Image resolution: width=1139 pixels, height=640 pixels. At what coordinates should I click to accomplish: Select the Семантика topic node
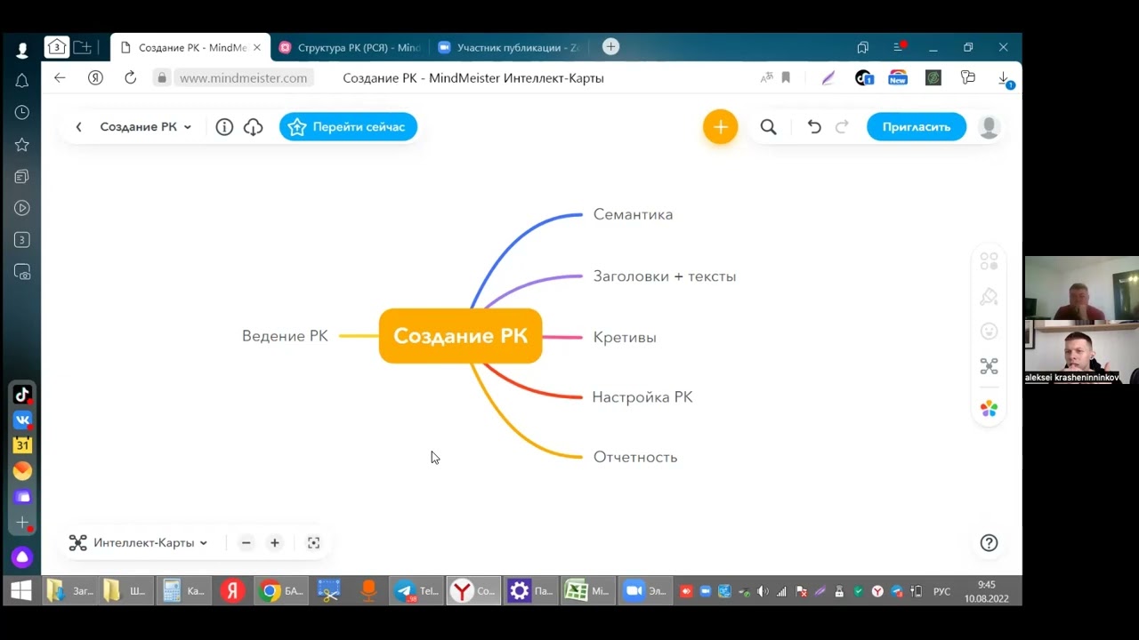point(633,214)
